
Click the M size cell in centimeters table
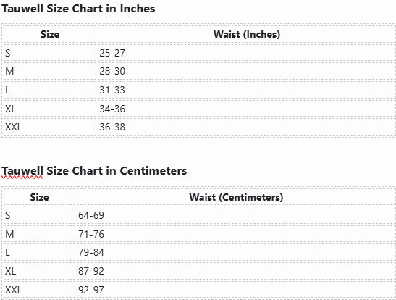[39, 234]
